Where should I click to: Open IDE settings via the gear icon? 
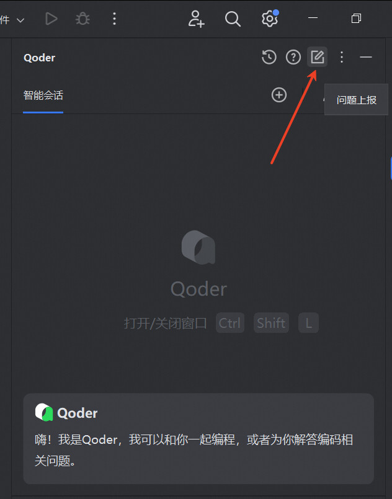(270, 19)
